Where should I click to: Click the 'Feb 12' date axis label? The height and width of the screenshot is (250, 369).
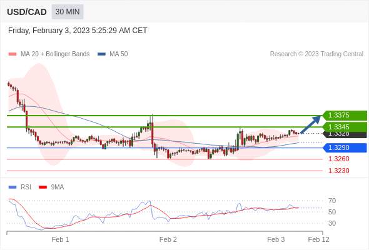click(x=318, y=239)
